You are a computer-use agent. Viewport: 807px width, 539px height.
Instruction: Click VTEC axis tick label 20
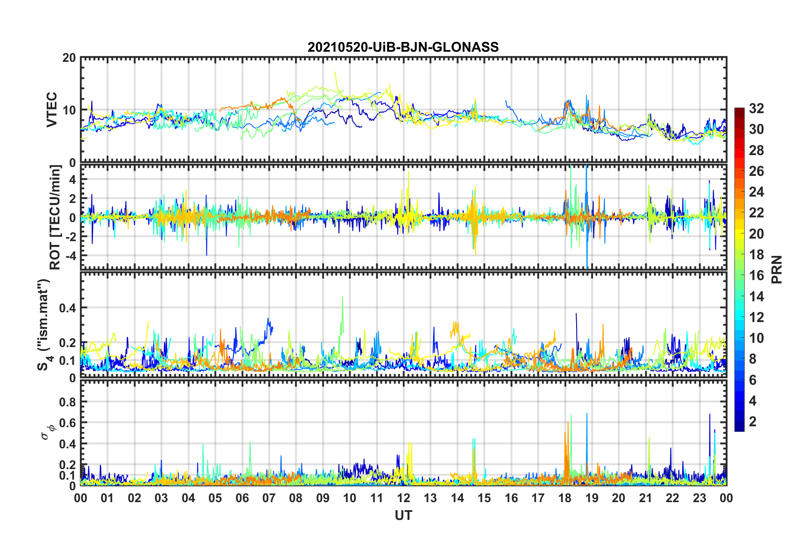[x=69, y=58]
